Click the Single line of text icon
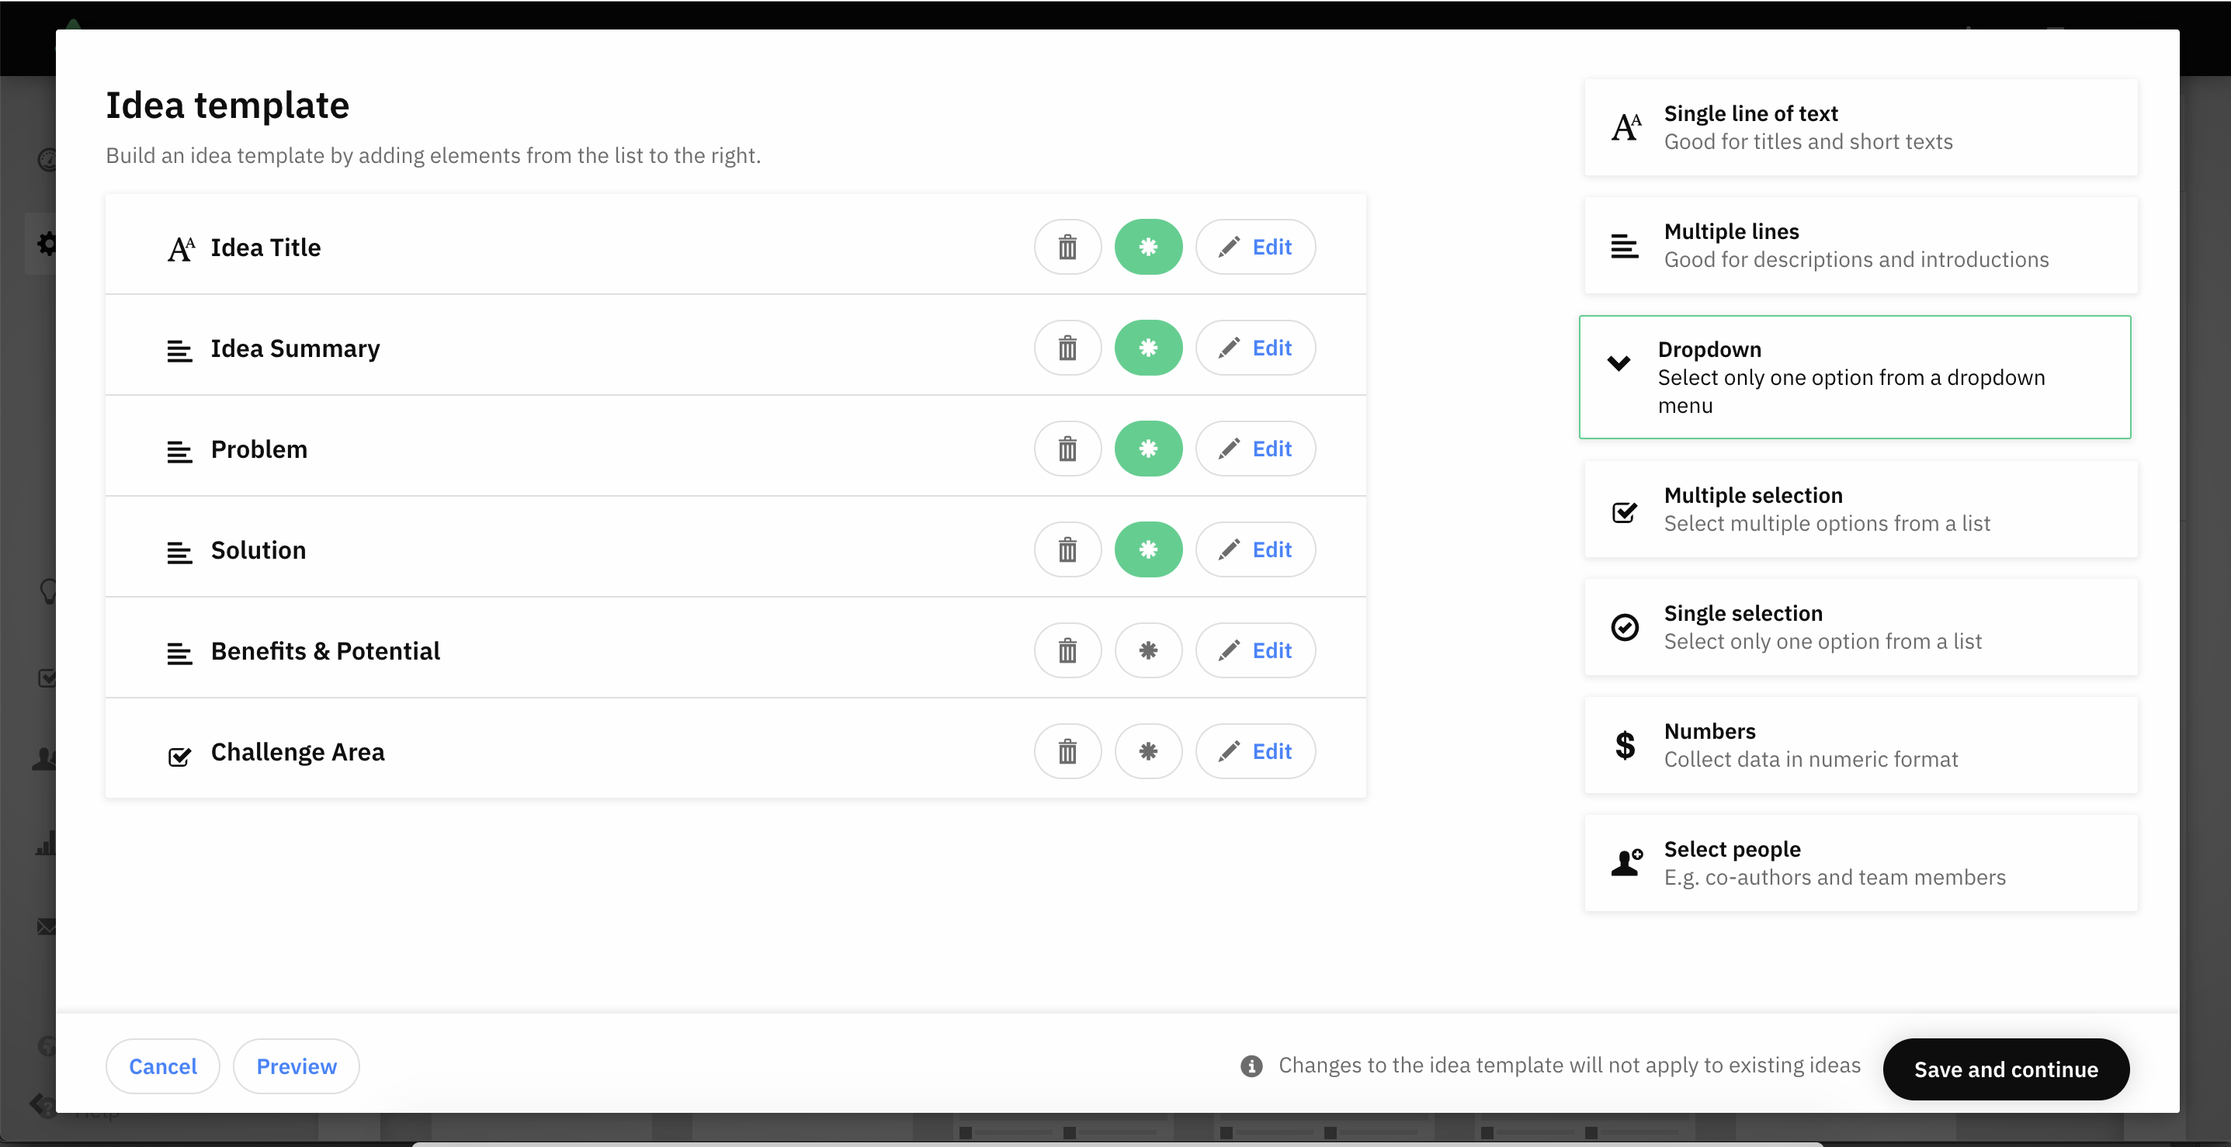This screenshot has height=1147, width=2231. [x=1626, y=127]
